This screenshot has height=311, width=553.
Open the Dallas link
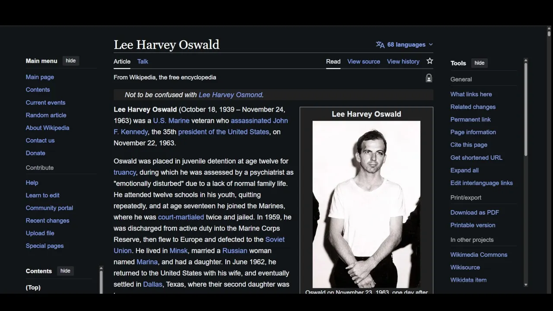click(153, 284)
